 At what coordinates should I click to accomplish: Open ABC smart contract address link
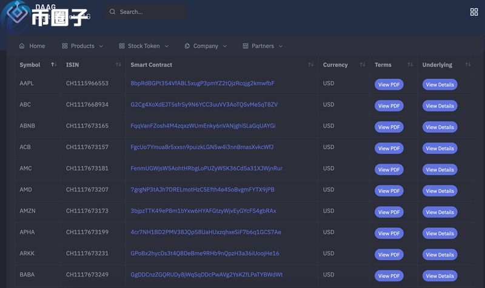pyautogui.click(x=204, y=104)
